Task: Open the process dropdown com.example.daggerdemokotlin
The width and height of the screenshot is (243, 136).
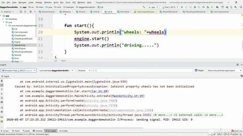Action: (x=56, y=71)
